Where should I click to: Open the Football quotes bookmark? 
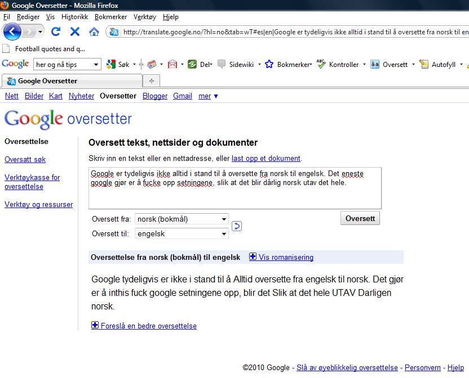(44, 49)
